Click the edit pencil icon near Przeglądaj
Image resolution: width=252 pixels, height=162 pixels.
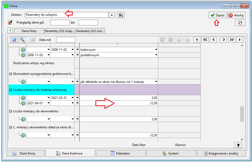coord(10,22)
